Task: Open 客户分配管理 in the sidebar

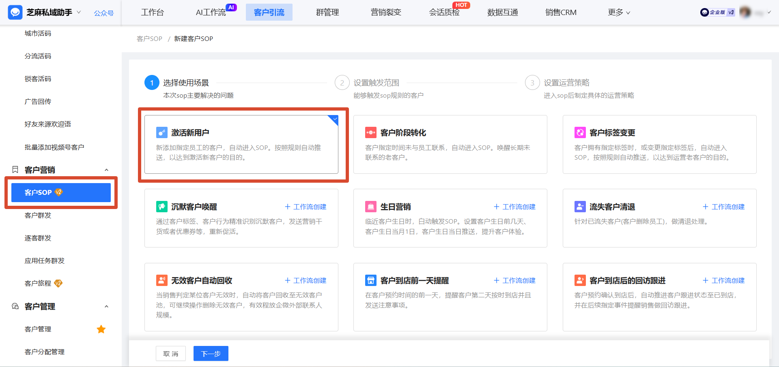Action: (x=45, y=352)
